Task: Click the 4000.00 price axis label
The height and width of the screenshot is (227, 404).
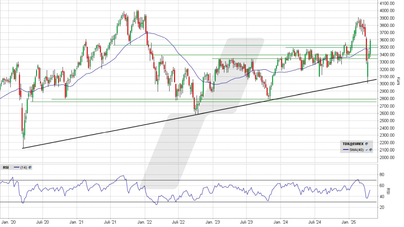Action: click(387, 11)
